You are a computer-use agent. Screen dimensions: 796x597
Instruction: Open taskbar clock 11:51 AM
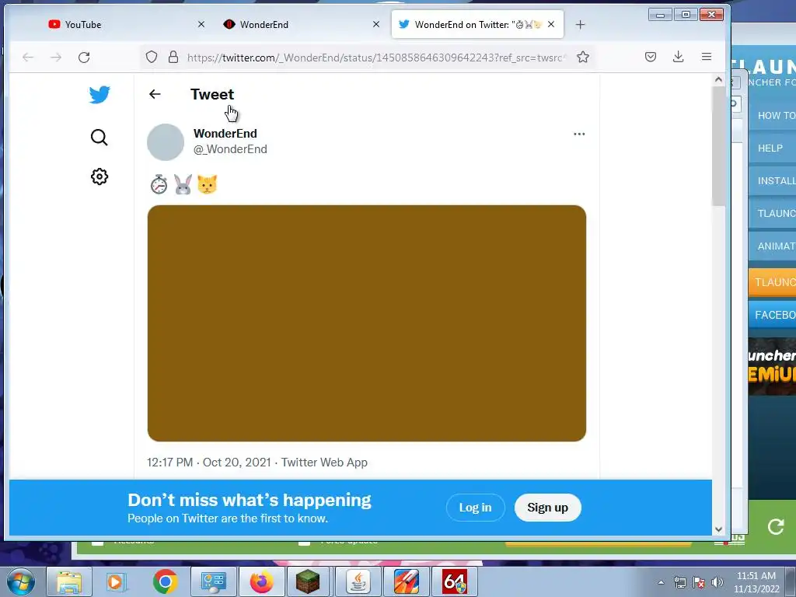tap(756, 582)
